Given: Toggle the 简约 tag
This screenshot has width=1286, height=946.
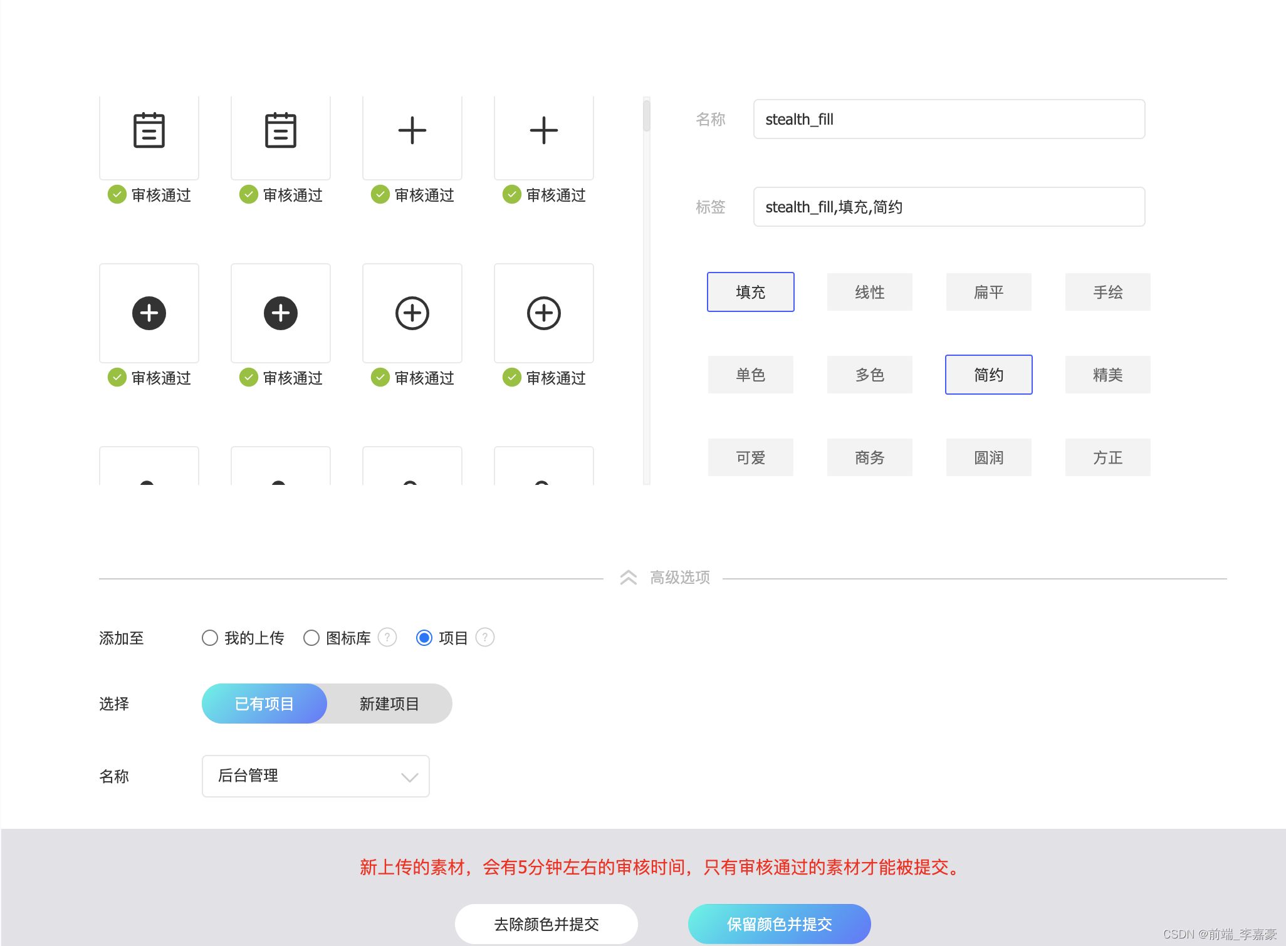Looking at the screenshot, I should pyautogui.click(x=989, y=375).
